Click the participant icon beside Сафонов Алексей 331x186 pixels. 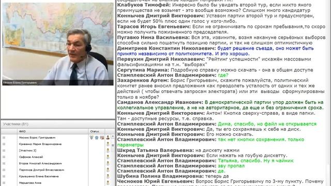click(108, 157)
